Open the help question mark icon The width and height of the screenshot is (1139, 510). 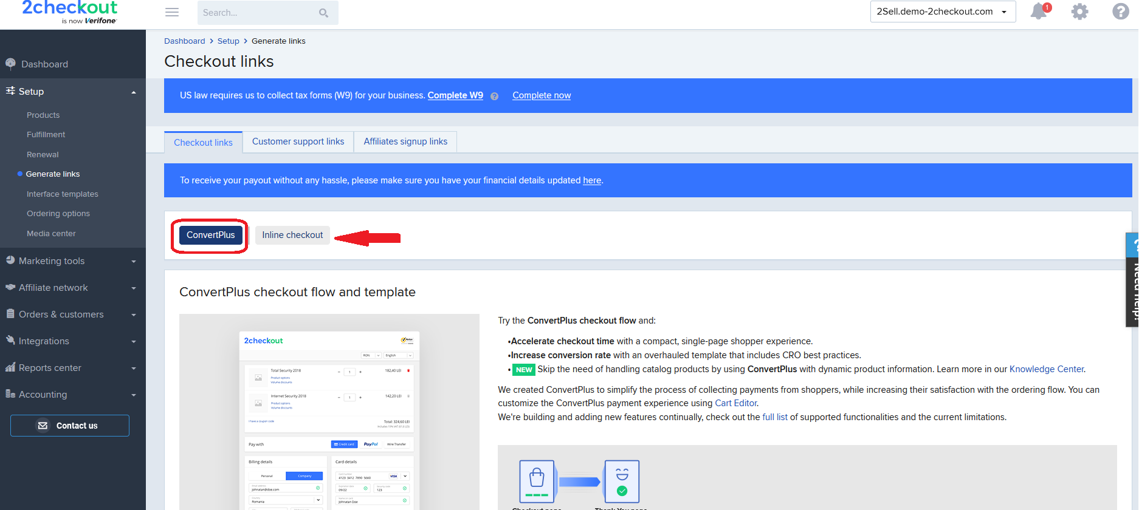[x=1121, y=12]
